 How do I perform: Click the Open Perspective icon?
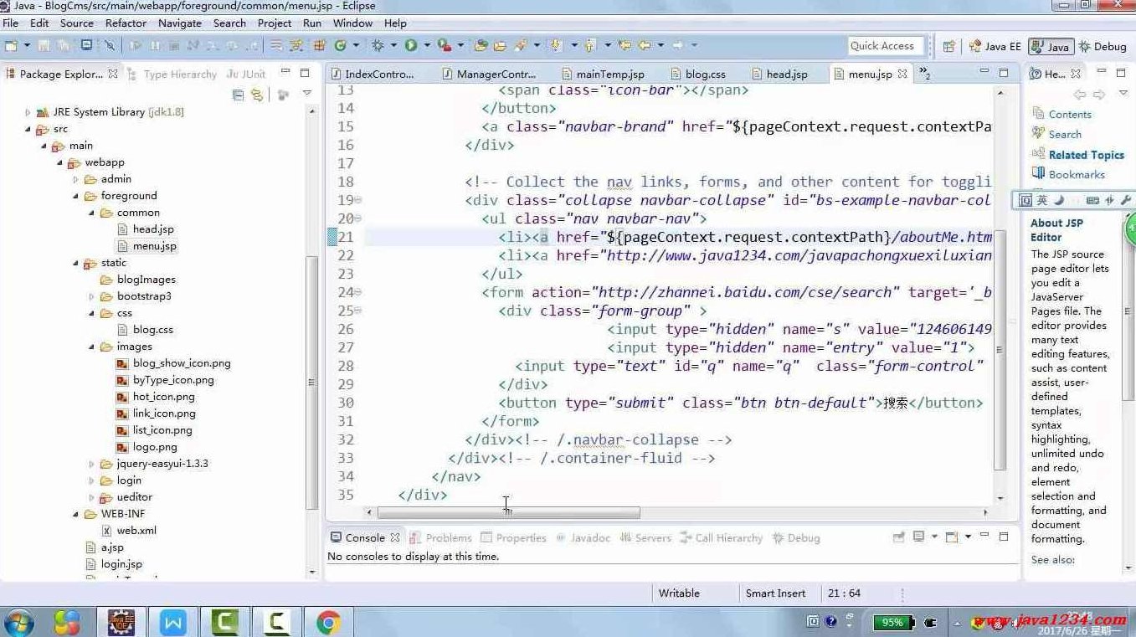click(x=949, y=46)
